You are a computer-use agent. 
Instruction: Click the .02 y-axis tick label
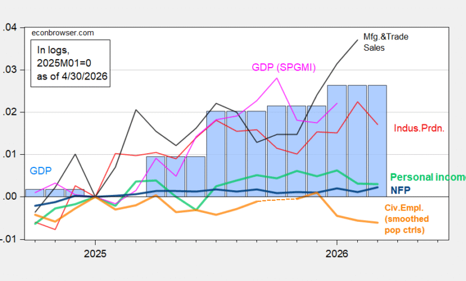(x=10, y=112)
